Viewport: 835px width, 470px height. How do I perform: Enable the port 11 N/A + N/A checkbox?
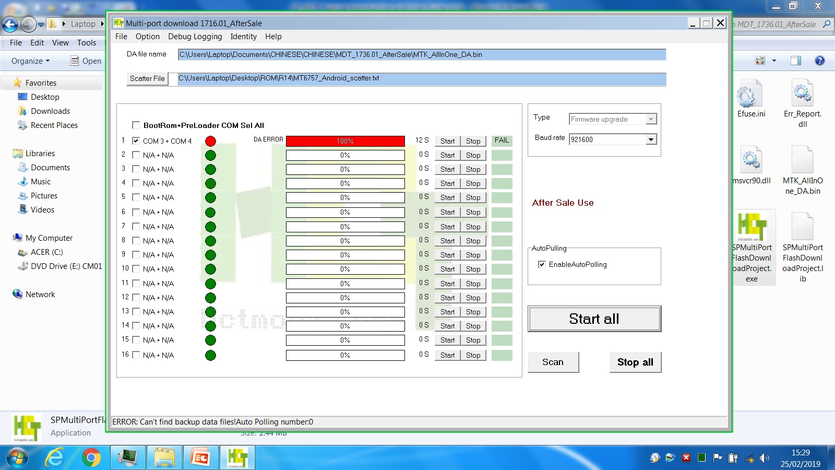coord(136,284)
